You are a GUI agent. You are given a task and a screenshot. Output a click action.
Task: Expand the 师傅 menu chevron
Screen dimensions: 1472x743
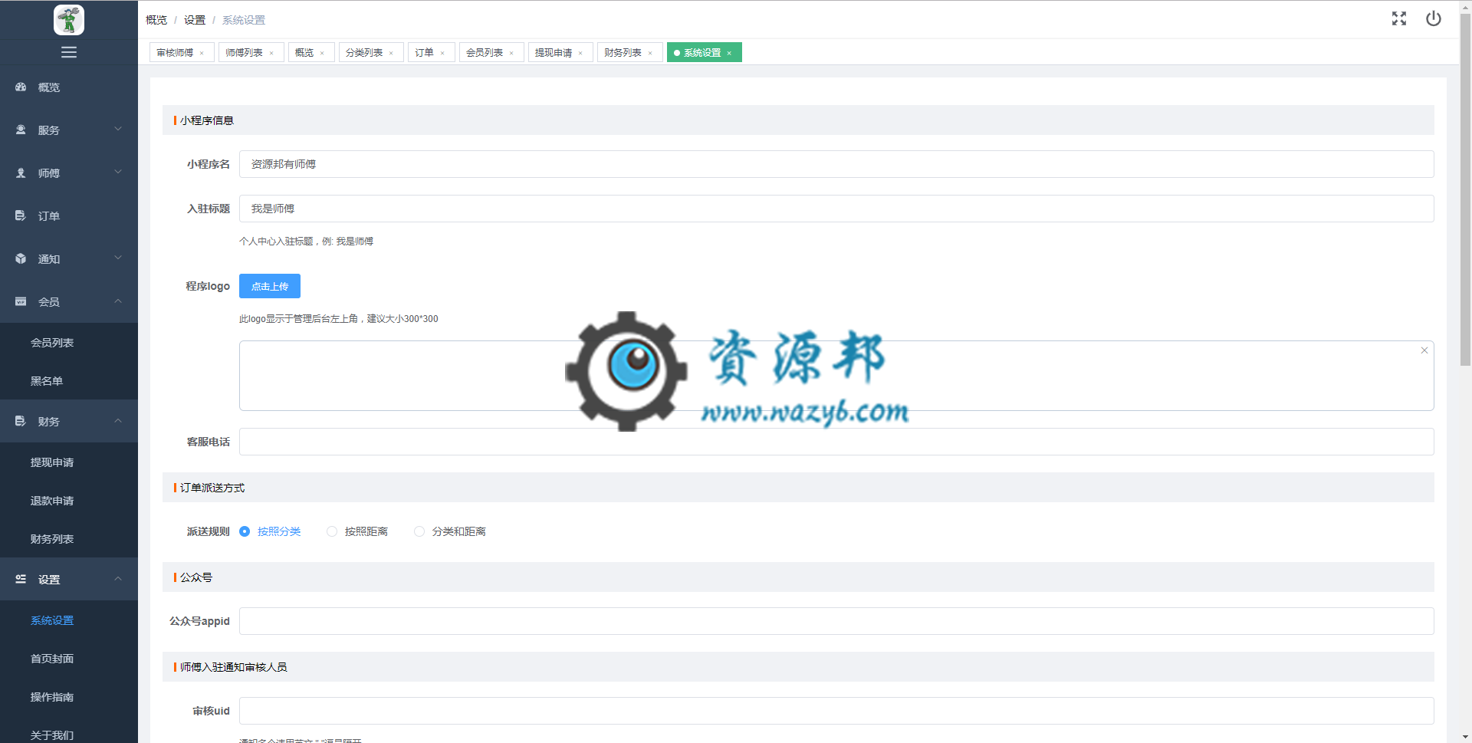pos(118,173)
